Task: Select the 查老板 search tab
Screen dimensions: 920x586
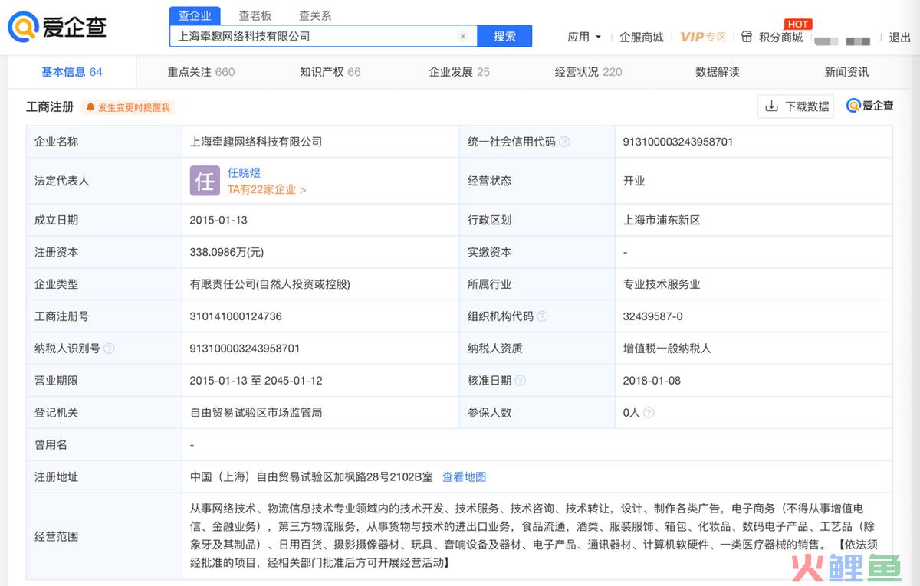Action: 255,15
